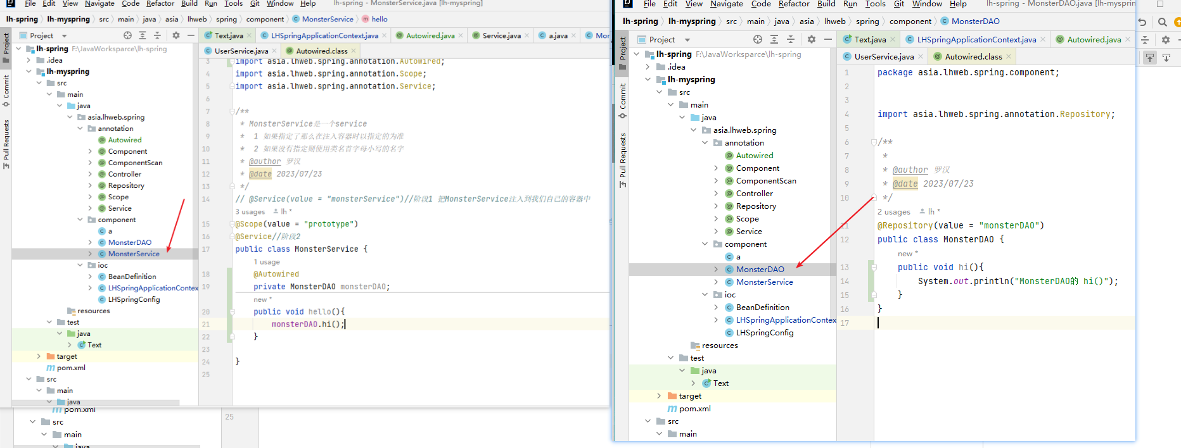Open the Tools menu in MonsterDAO window
Viewport: 1181px width, 448px height.
coord(875,4)
